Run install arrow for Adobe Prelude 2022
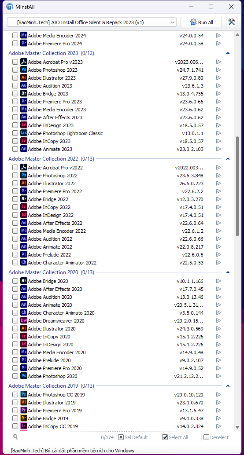Screen dimensions: 244x455 pos(219,254)
